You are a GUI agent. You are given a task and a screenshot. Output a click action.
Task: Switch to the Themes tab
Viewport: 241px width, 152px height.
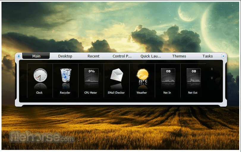pos(179,56)
